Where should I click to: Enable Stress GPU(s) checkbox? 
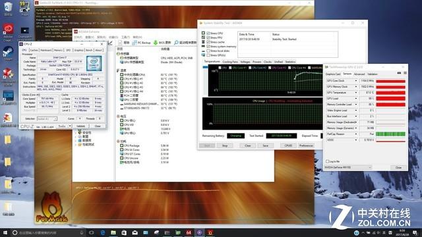(208, 55)
